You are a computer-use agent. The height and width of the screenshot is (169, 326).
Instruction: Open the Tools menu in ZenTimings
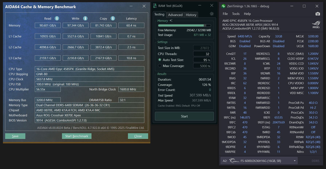coord(236,14)
